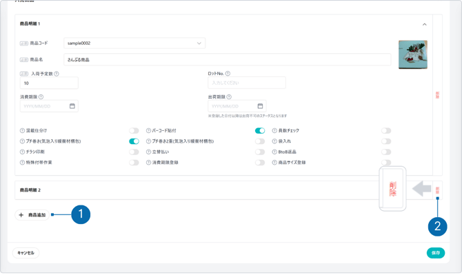Turn off the バーコード貼付 toggle

(x=260, y=130)
